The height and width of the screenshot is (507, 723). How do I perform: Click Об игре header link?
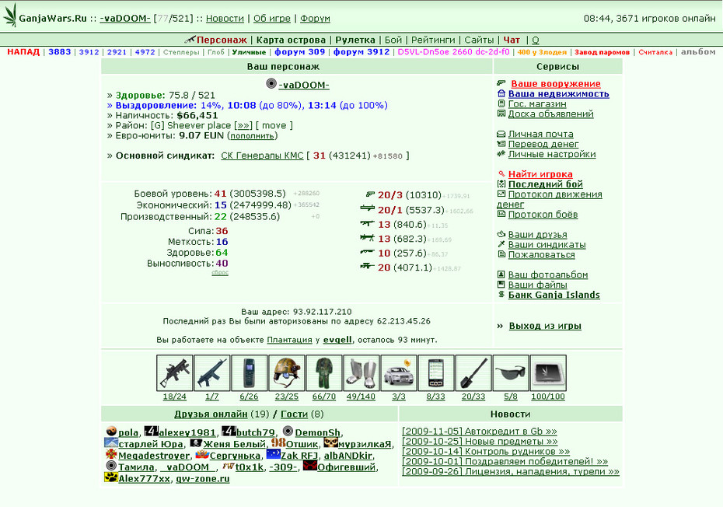click(272, 19)
